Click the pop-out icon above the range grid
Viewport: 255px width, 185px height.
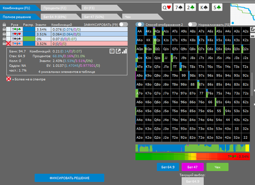(252, 30)
